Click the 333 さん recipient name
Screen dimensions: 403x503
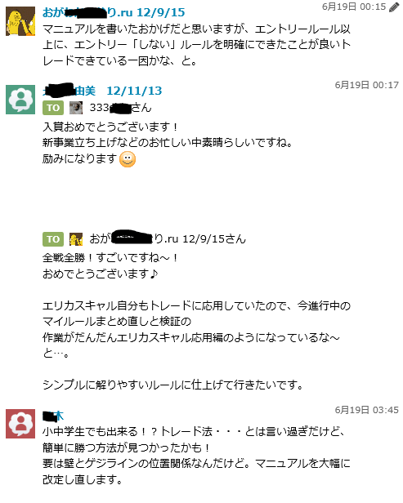120,108
